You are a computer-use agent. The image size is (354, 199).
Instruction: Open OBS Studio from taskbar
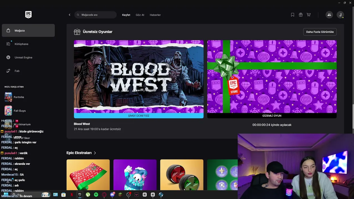click(128, 195)
